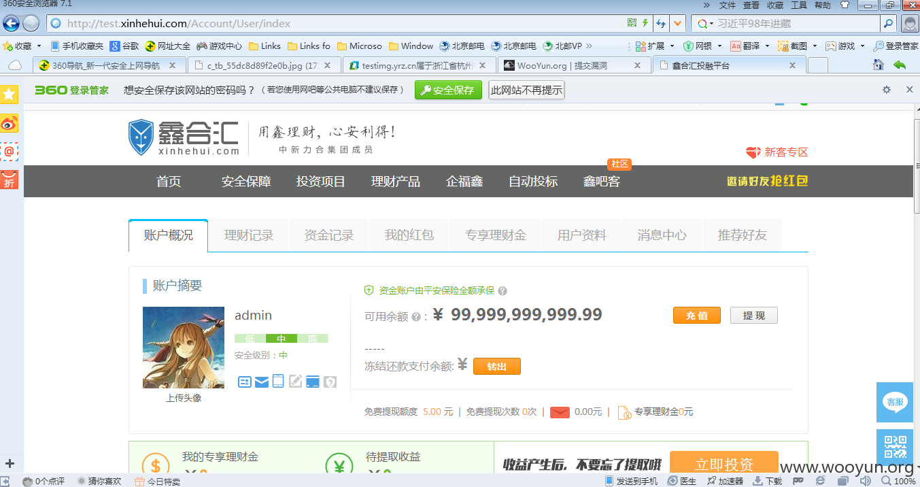Expand the 扩展 extensions dropdown
Viewport: 920px width, 487px height.
672,46
